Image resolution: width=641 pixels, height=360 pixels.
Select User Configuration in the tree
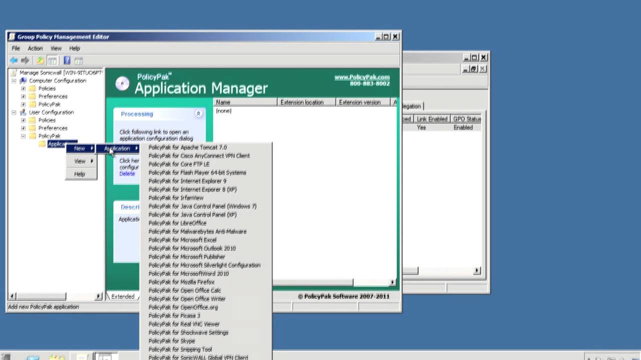51,112
